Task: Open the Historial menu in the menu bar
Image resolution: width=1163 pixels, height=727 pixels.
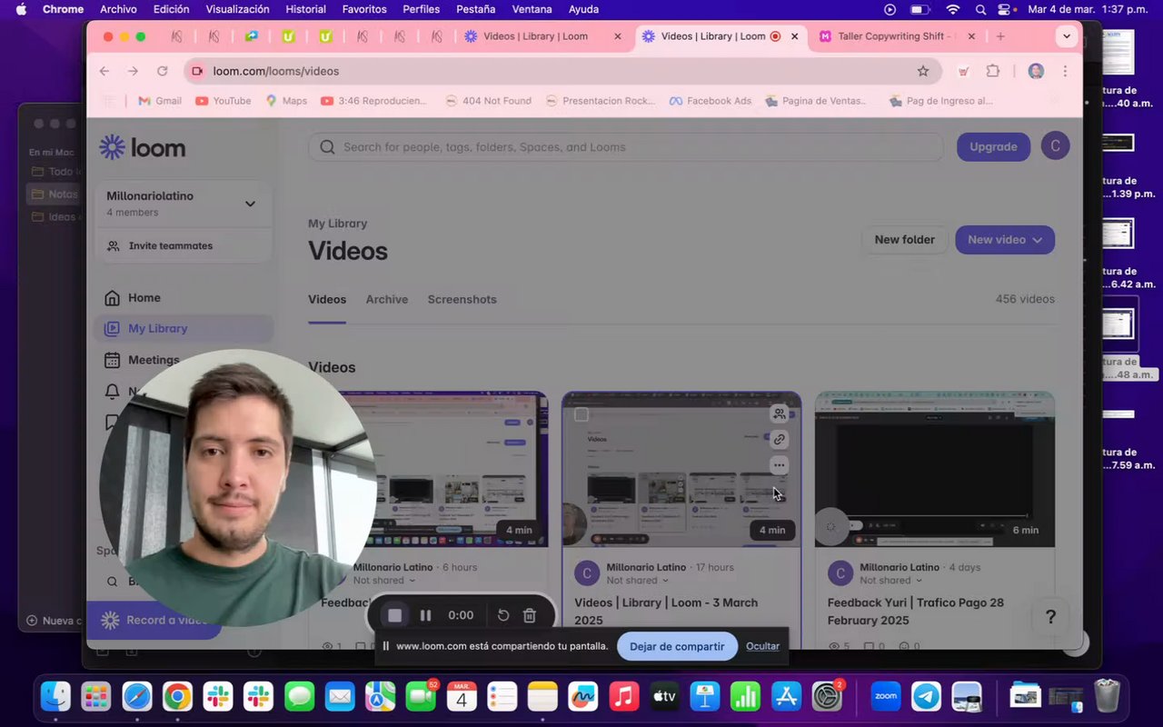Action: 305,9
